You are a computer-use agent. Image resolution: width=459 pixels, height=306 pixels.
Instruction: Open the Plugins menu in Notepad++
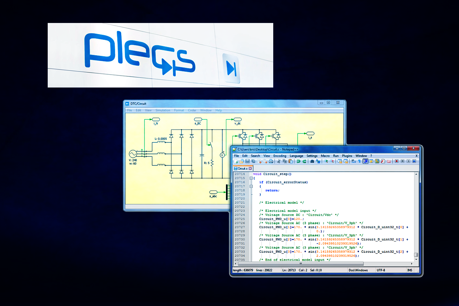point(347,156)
